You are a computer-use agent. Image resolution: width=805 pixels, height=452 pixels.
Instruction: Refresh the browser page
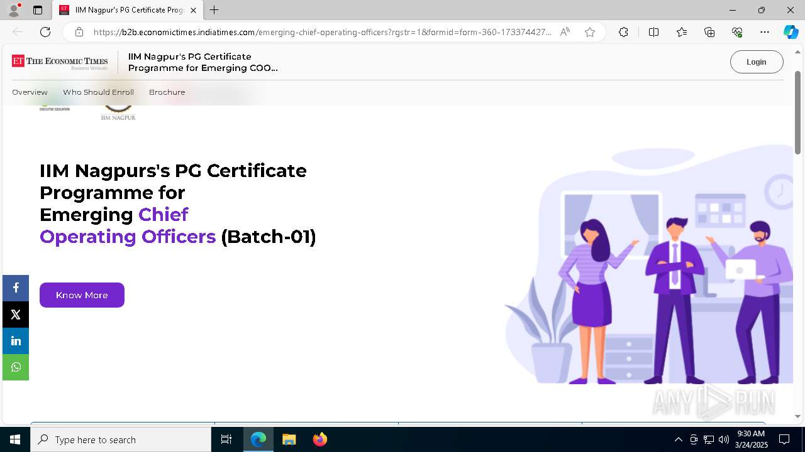pos(45,32)
